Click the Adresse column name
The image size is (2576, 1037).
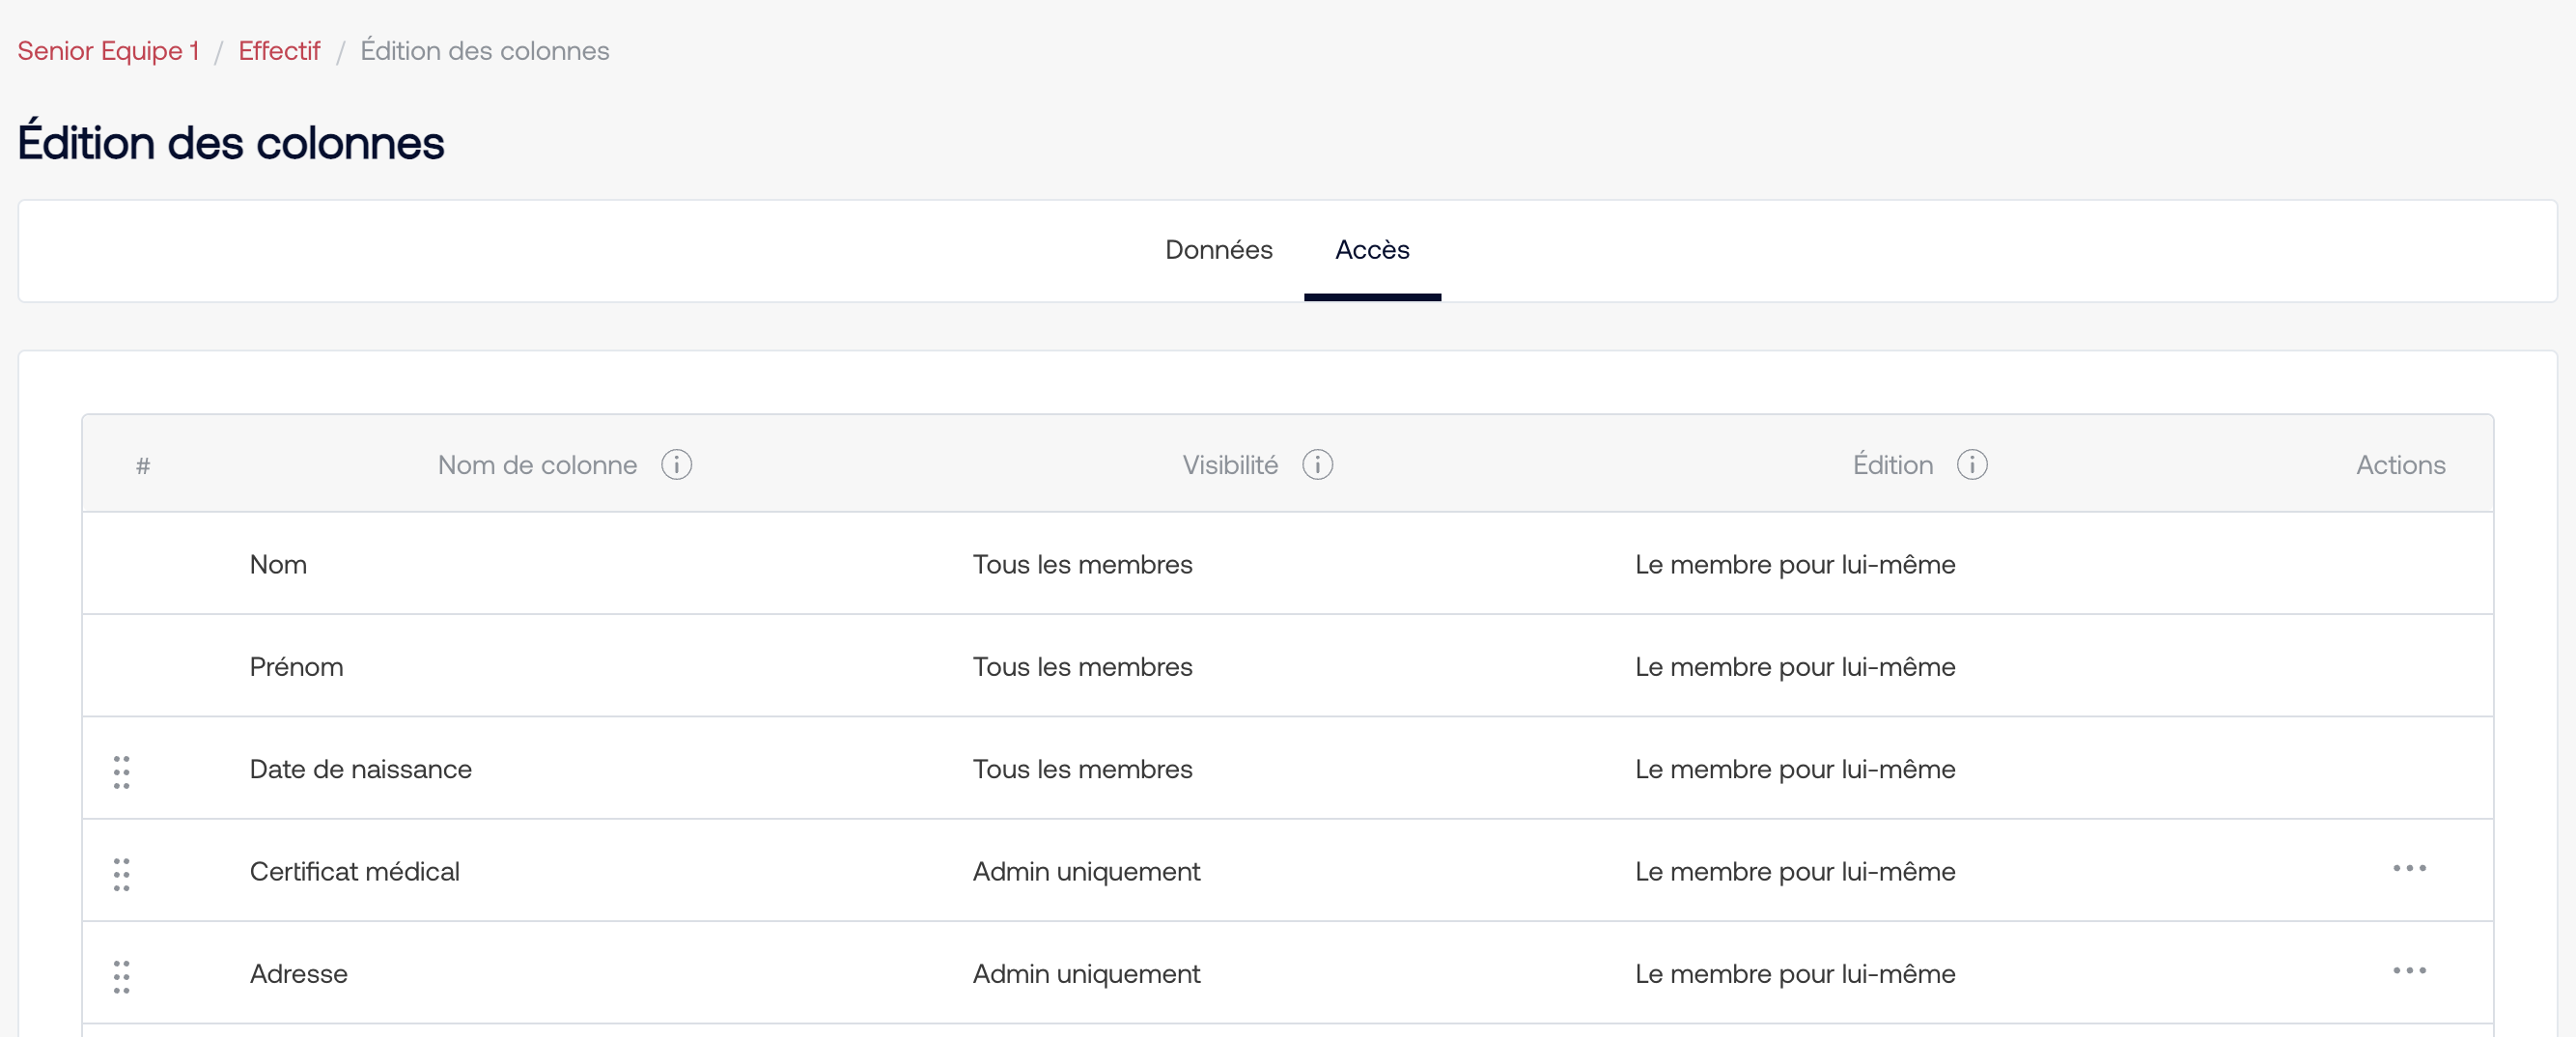pyautogui.click(x=298, y=974)
